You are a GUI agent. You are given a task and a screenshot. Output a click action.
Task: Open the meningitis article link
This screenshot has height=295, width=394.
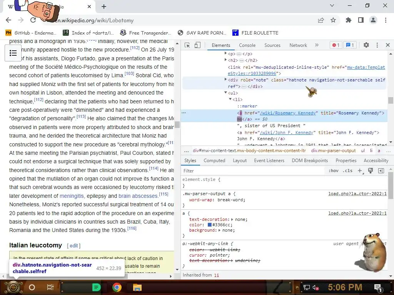(x=72, y=196)
